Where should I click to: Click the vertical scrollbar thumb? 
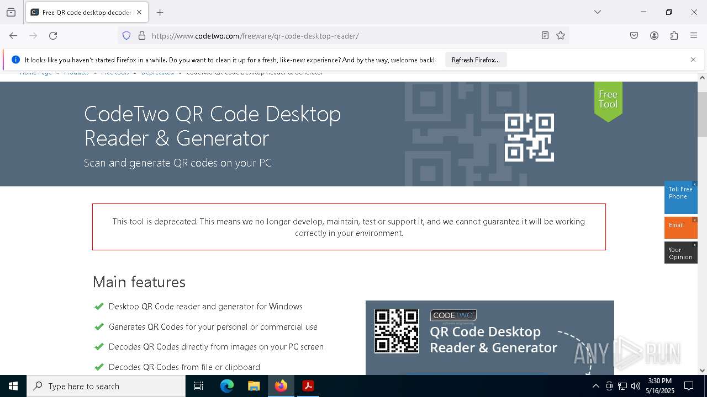point(702,114)
